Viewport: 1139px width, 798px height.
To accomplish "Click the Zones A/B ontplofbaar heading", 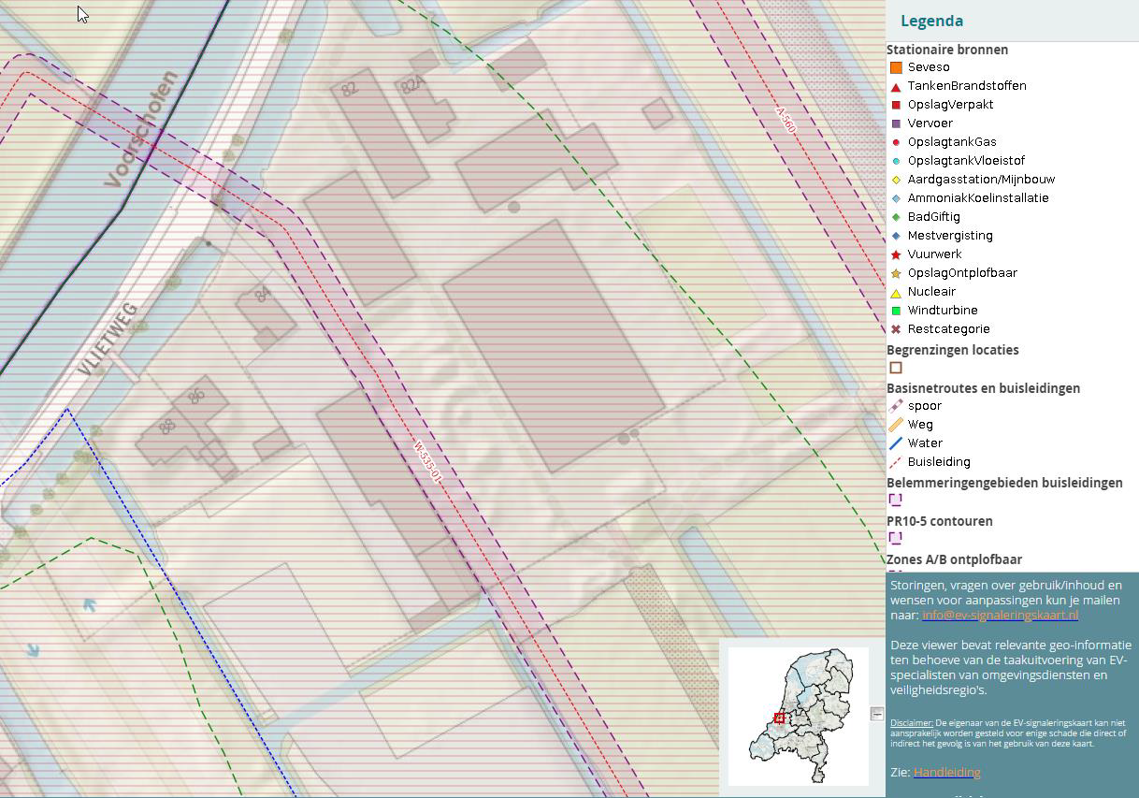I will [x=954, y=559].
